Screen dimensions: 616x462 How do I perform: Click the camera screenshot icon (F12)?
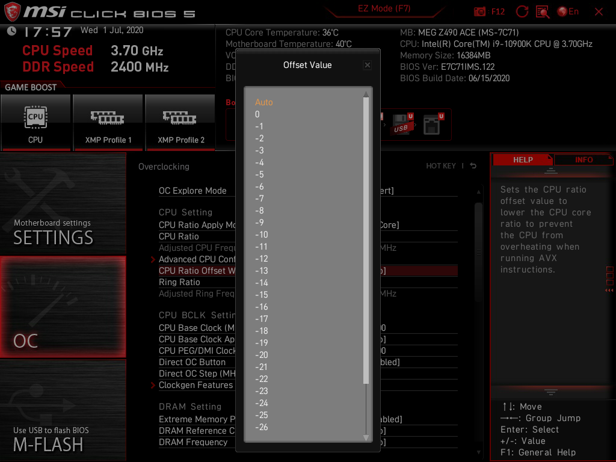pos(479,11)
